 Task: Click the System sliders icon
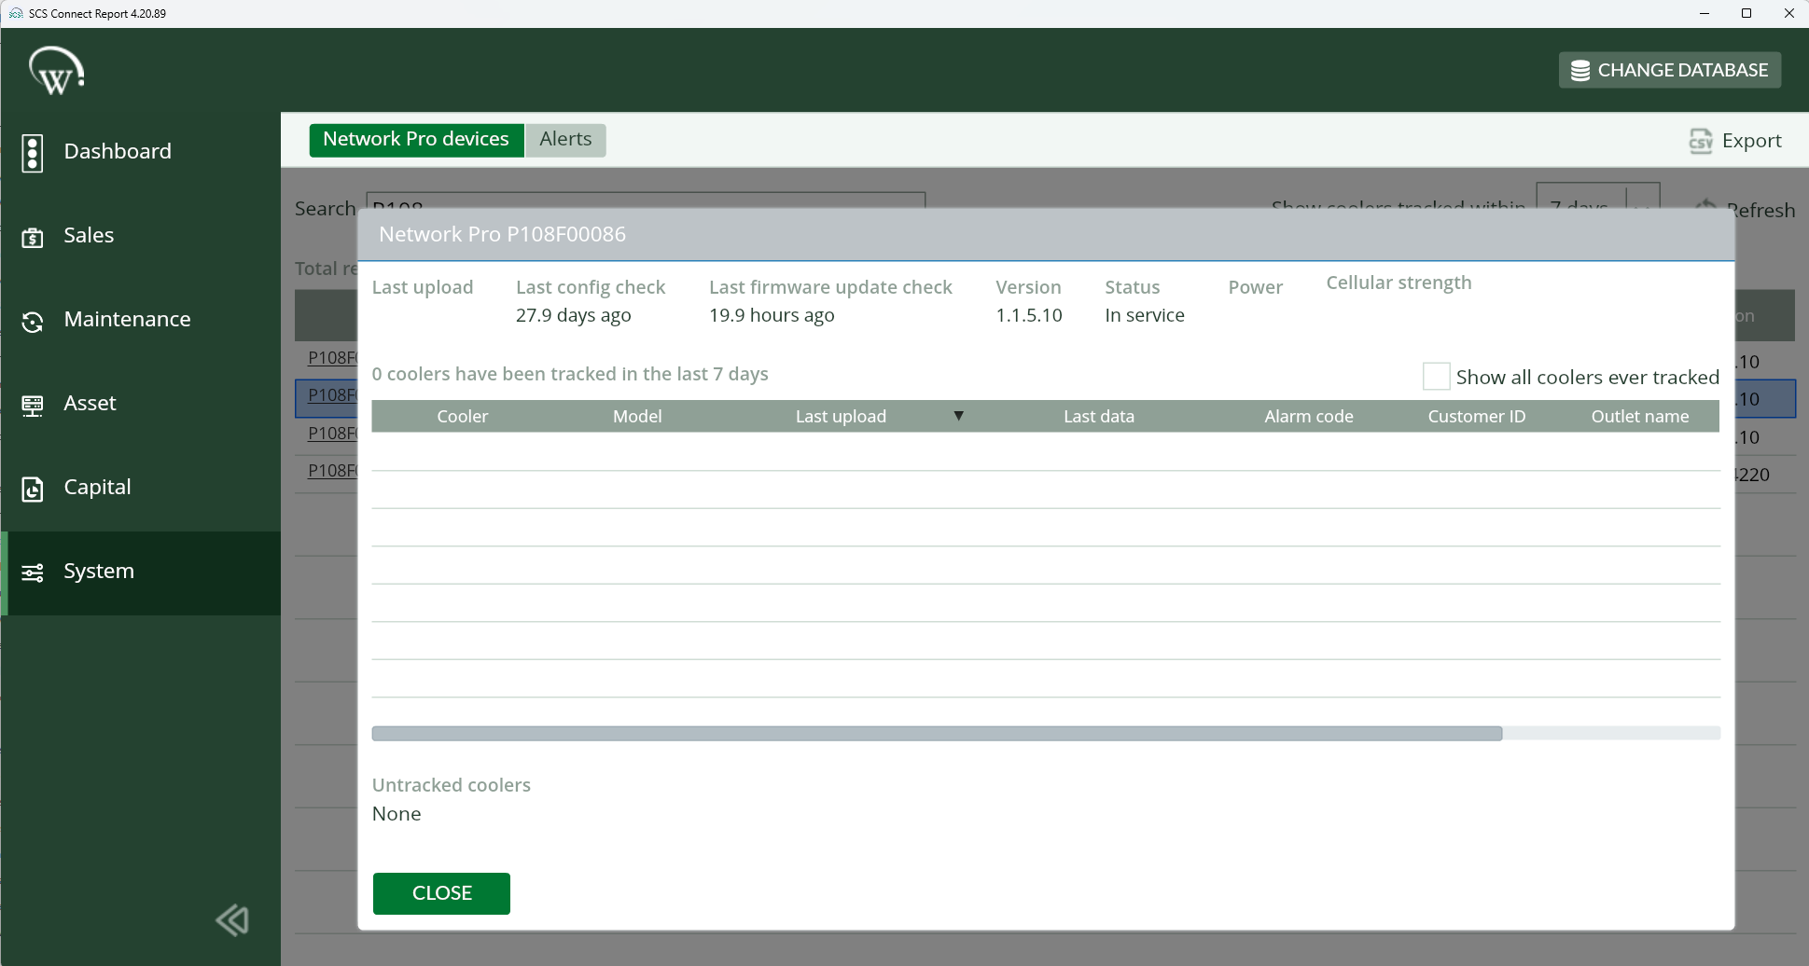point(33,573)
